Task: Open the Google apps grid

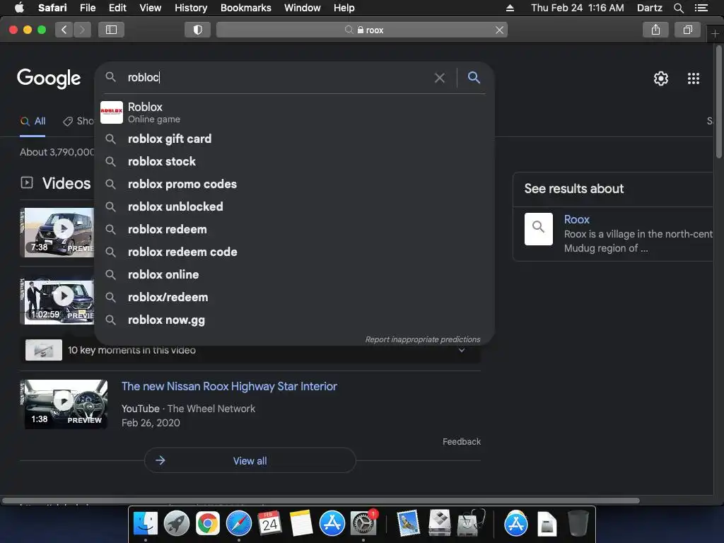Action: tap(694, 78)
